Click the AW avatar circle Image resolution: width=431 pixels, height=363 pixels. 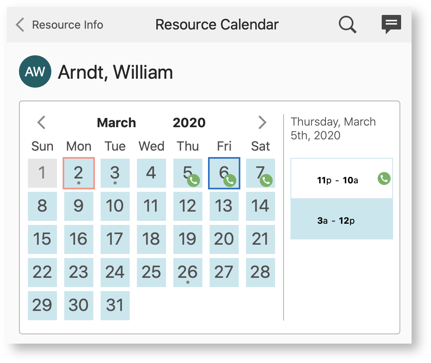(x=35, y=71)
